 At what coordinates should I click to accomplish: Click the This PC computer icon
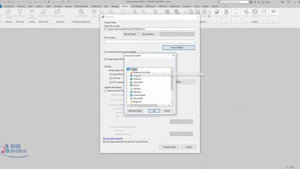[131, 85]
